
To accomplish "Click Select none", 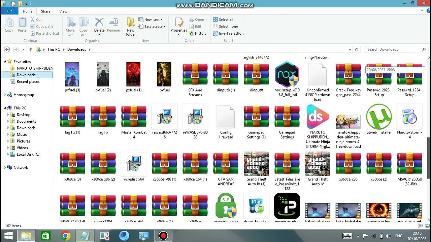I will [225, 27].
